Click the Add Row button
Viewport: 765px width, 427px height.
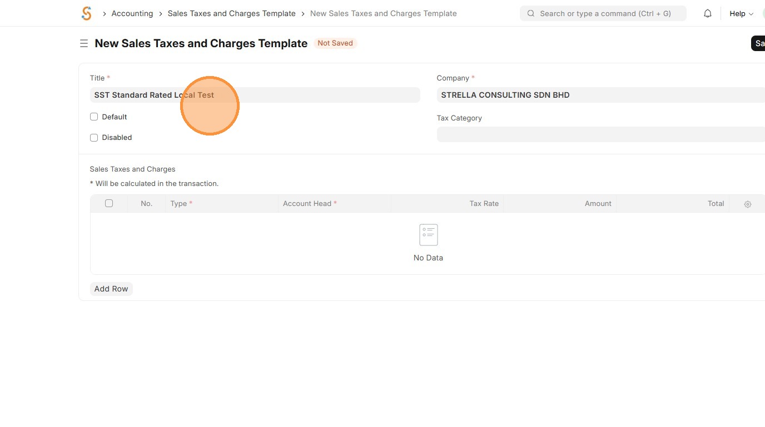111,289
